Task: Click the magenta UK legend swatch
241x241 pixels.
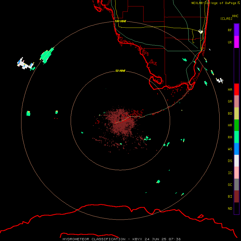Action: (x=236, y=42)
